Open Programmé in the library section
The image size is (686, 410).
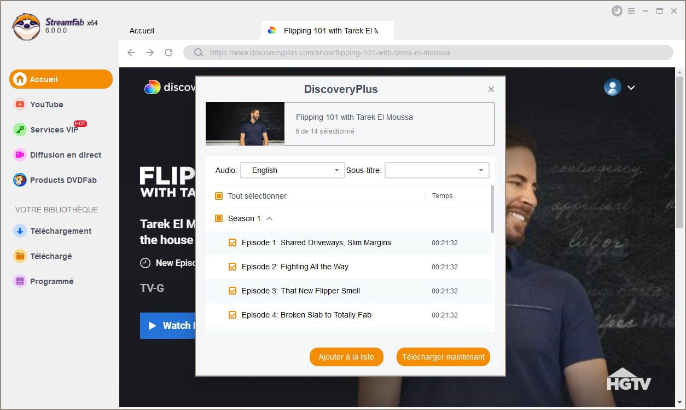click(52, 281)
